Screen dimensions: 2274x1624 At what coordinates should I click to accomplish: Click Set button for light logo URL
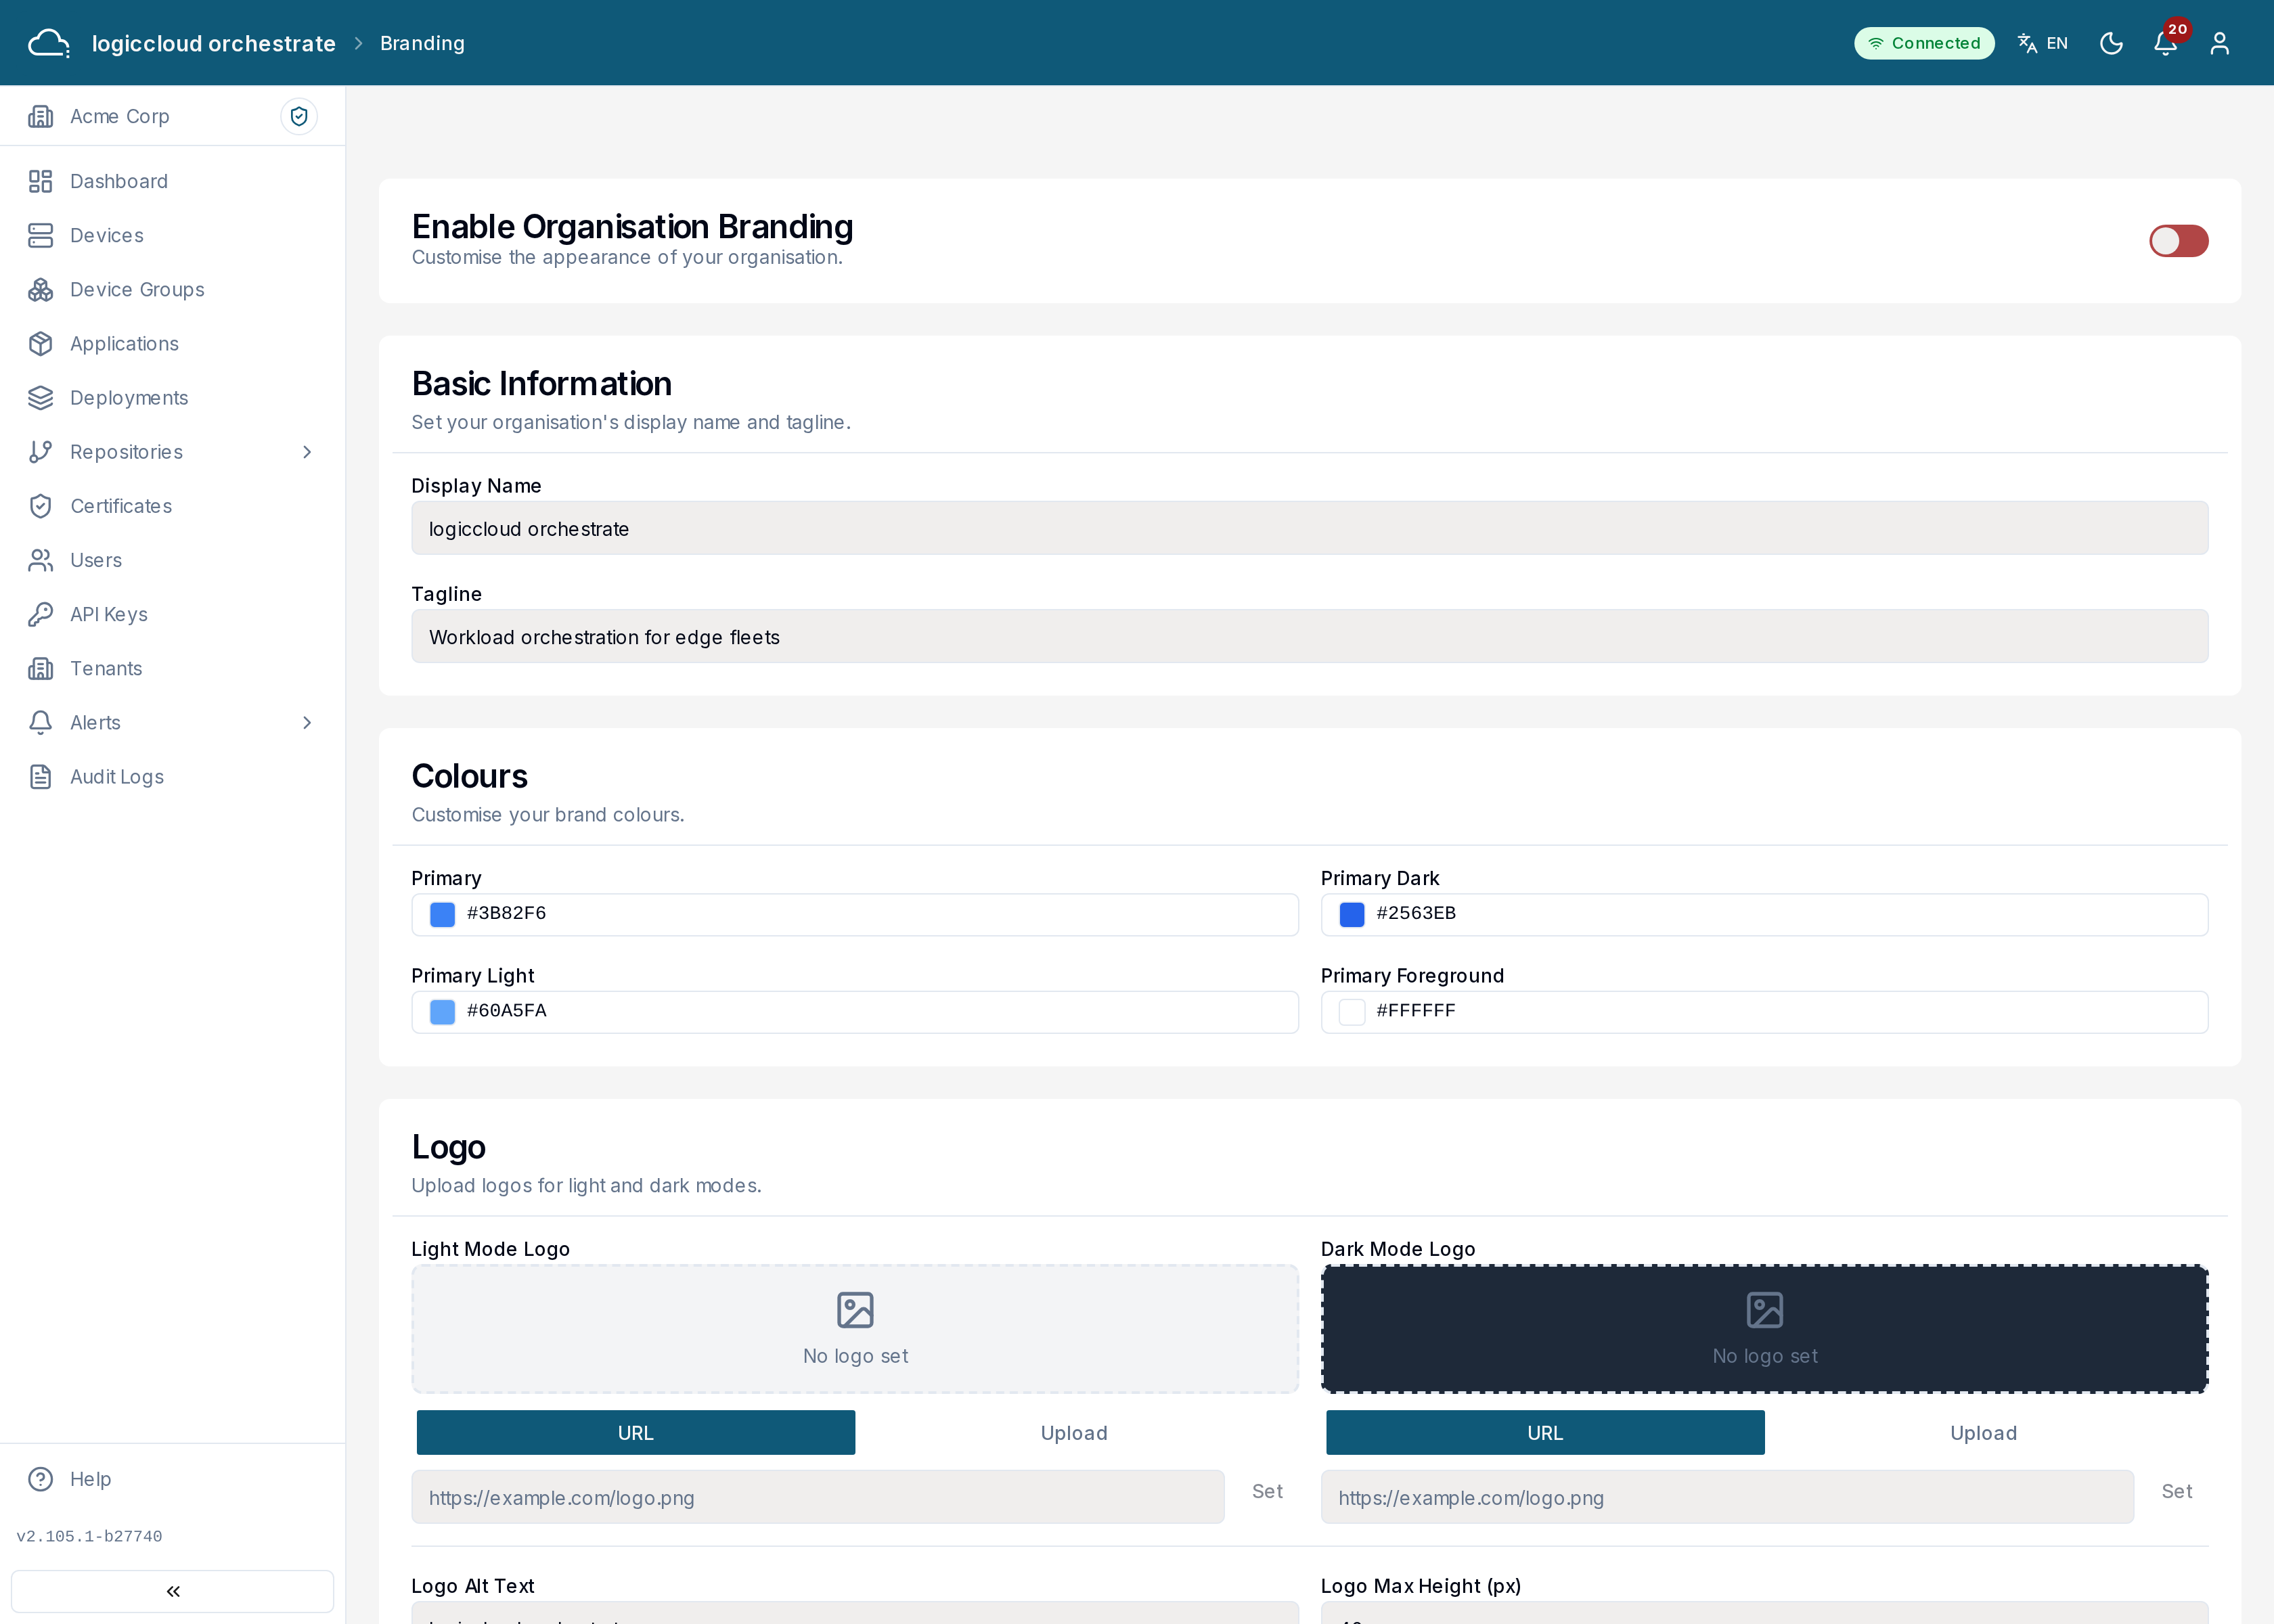pyautogui.click(x=1267, y=1492)
